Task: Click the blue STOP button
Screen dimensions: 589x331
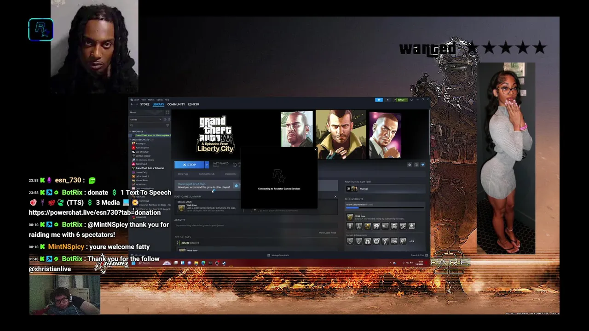Action: pyautogui.click(x=190, y=165)
